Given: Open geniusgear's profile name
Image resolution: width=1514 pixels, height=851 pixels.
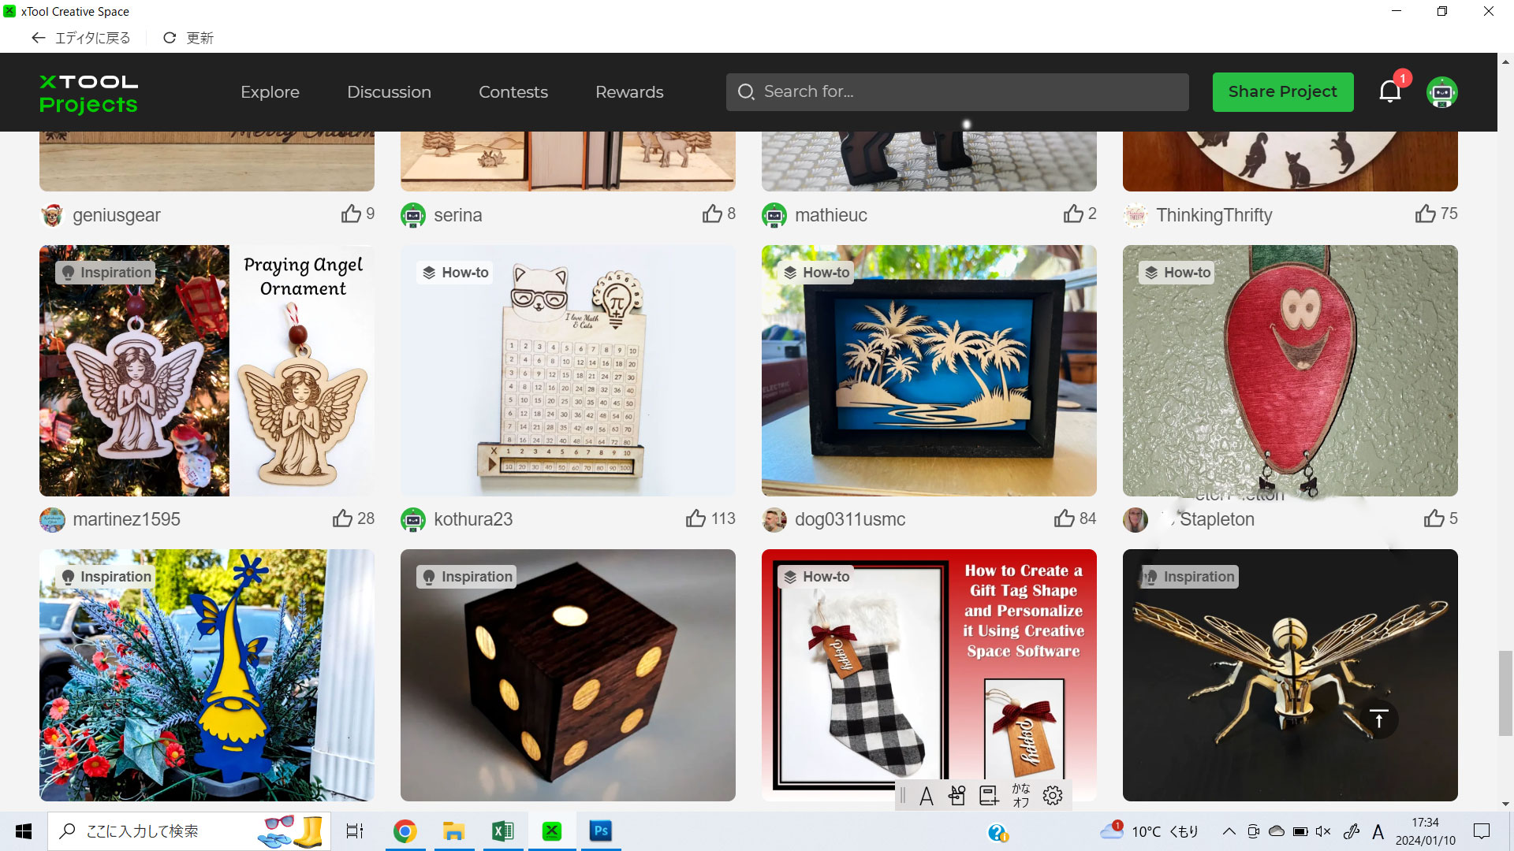Looking at the screenshot, I should point(117,215).
